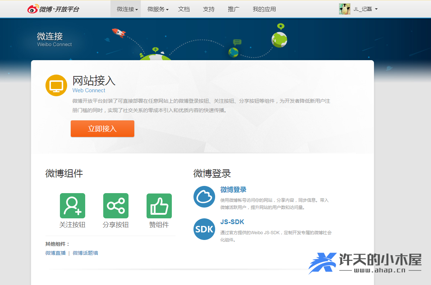Screen dimensions: 431x285
Task: Open the JS-SDK heading link
Action: (x=232, y=222)
